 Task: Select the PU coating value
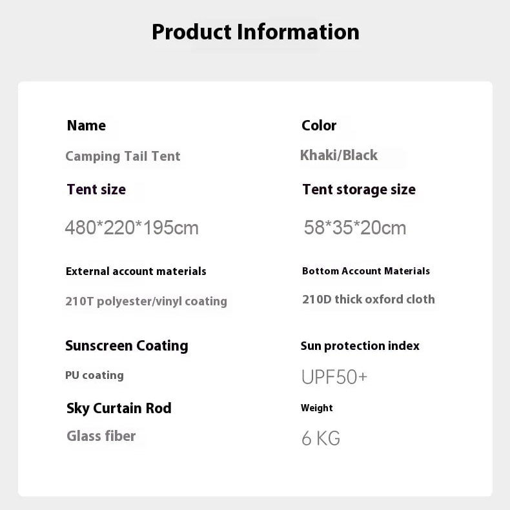(x=94, y=375)
